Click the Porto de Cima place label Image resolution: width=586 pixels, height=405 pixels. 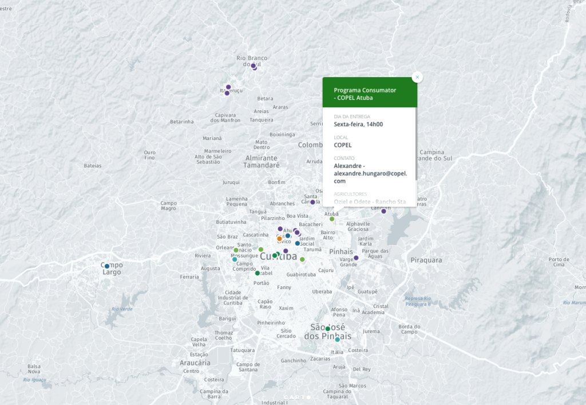point(559,262)
